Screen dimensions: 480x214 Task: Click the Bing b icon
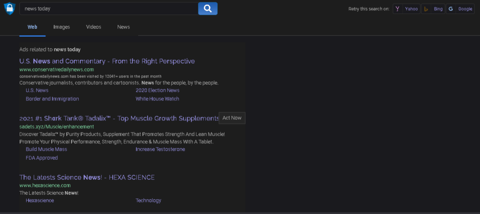pyautogui.click(x=426, y=9)
